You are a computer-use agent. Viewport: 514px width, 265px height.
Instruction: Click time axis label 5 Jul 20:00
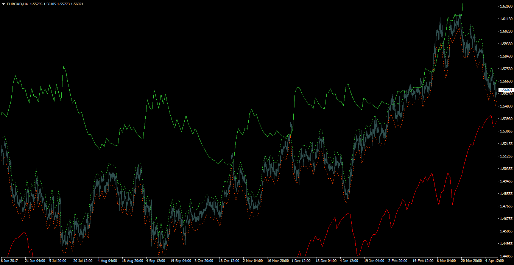59,261
